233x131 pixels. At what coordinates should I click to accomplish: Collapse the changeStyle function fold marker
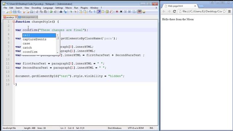coord(14,22)
